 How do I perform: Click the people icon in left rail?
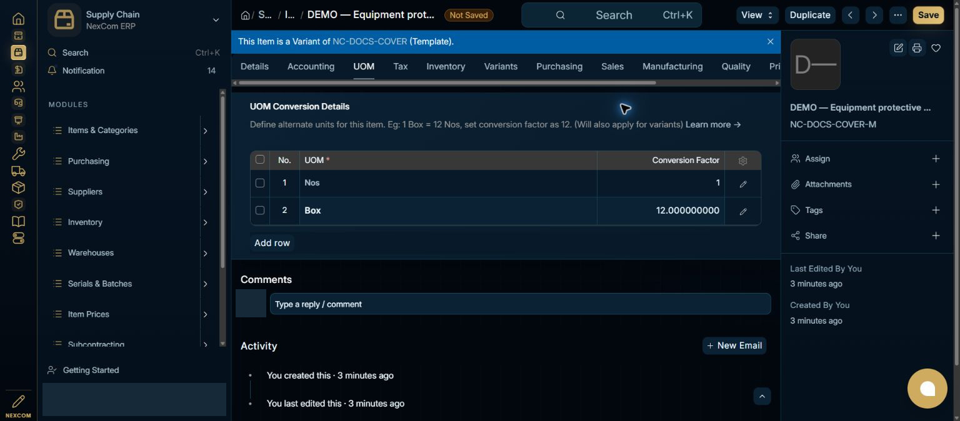click(x=18, y=86)
